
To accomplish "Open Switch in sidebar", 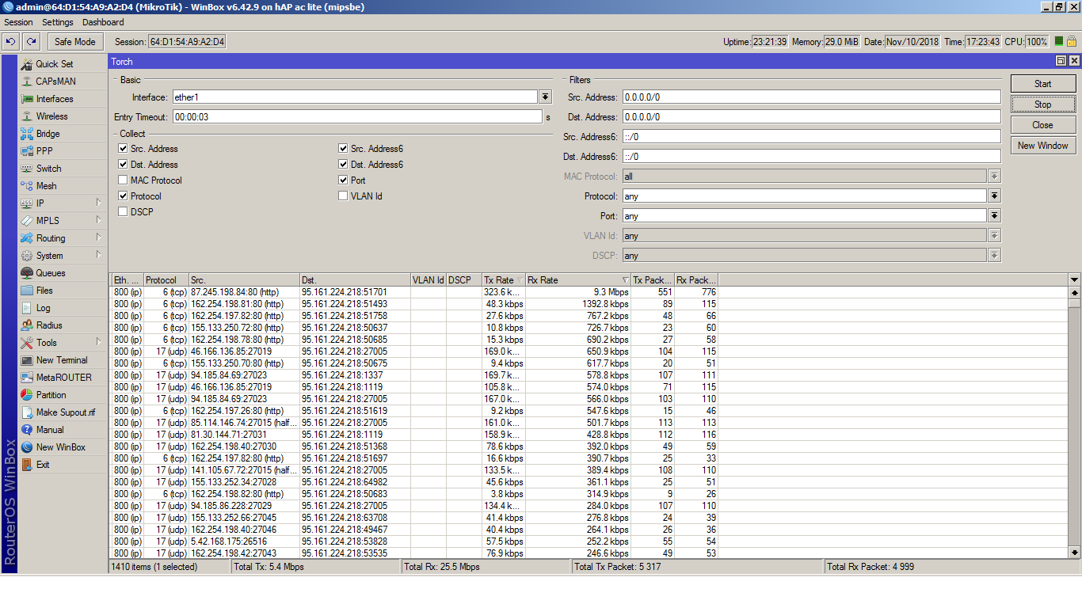I will pyautogui.click(x=48, y=169).
